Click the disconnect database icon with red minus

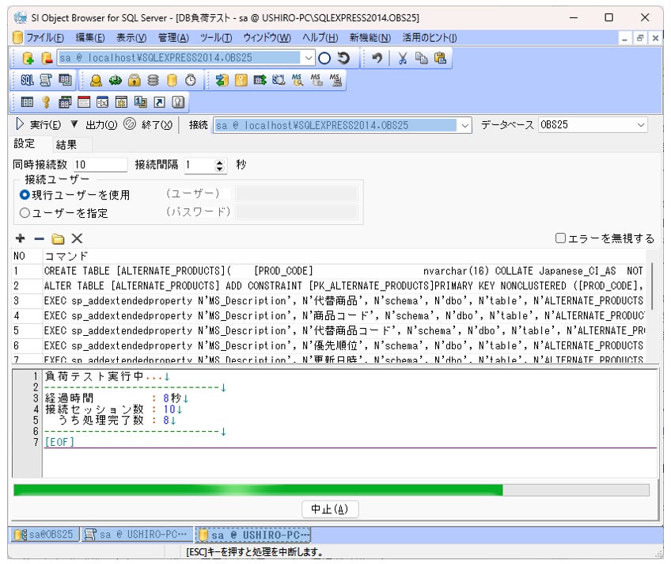pyautogui.click(x=47, y=58)
